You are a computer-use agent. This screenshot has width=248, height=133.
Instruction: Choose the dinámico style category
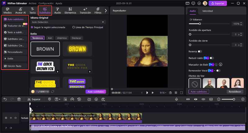pos(62,38)
